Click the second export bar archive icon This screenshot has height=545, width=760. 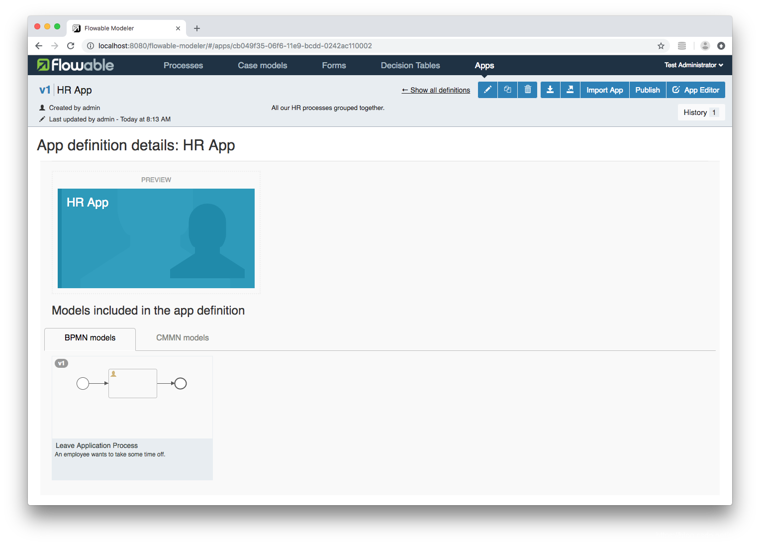point(570,90)
